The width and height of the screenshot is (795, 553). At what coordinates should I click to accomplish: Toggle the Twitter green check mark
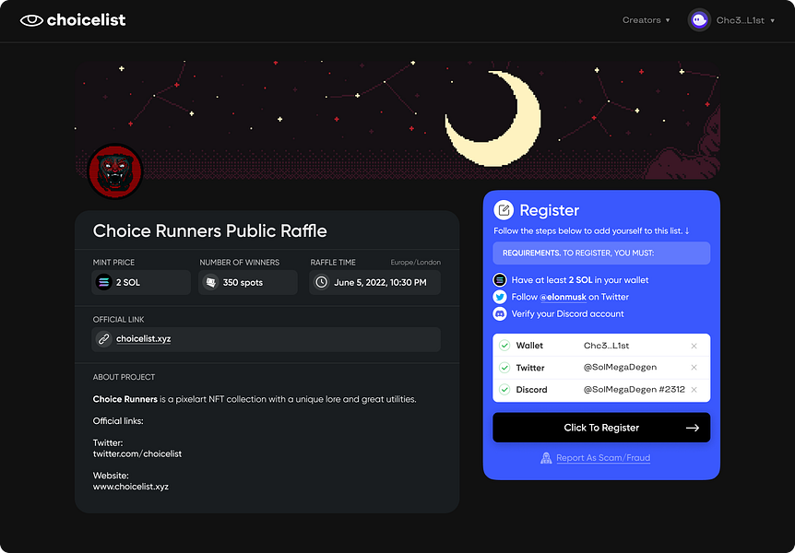tap(504, 368)
